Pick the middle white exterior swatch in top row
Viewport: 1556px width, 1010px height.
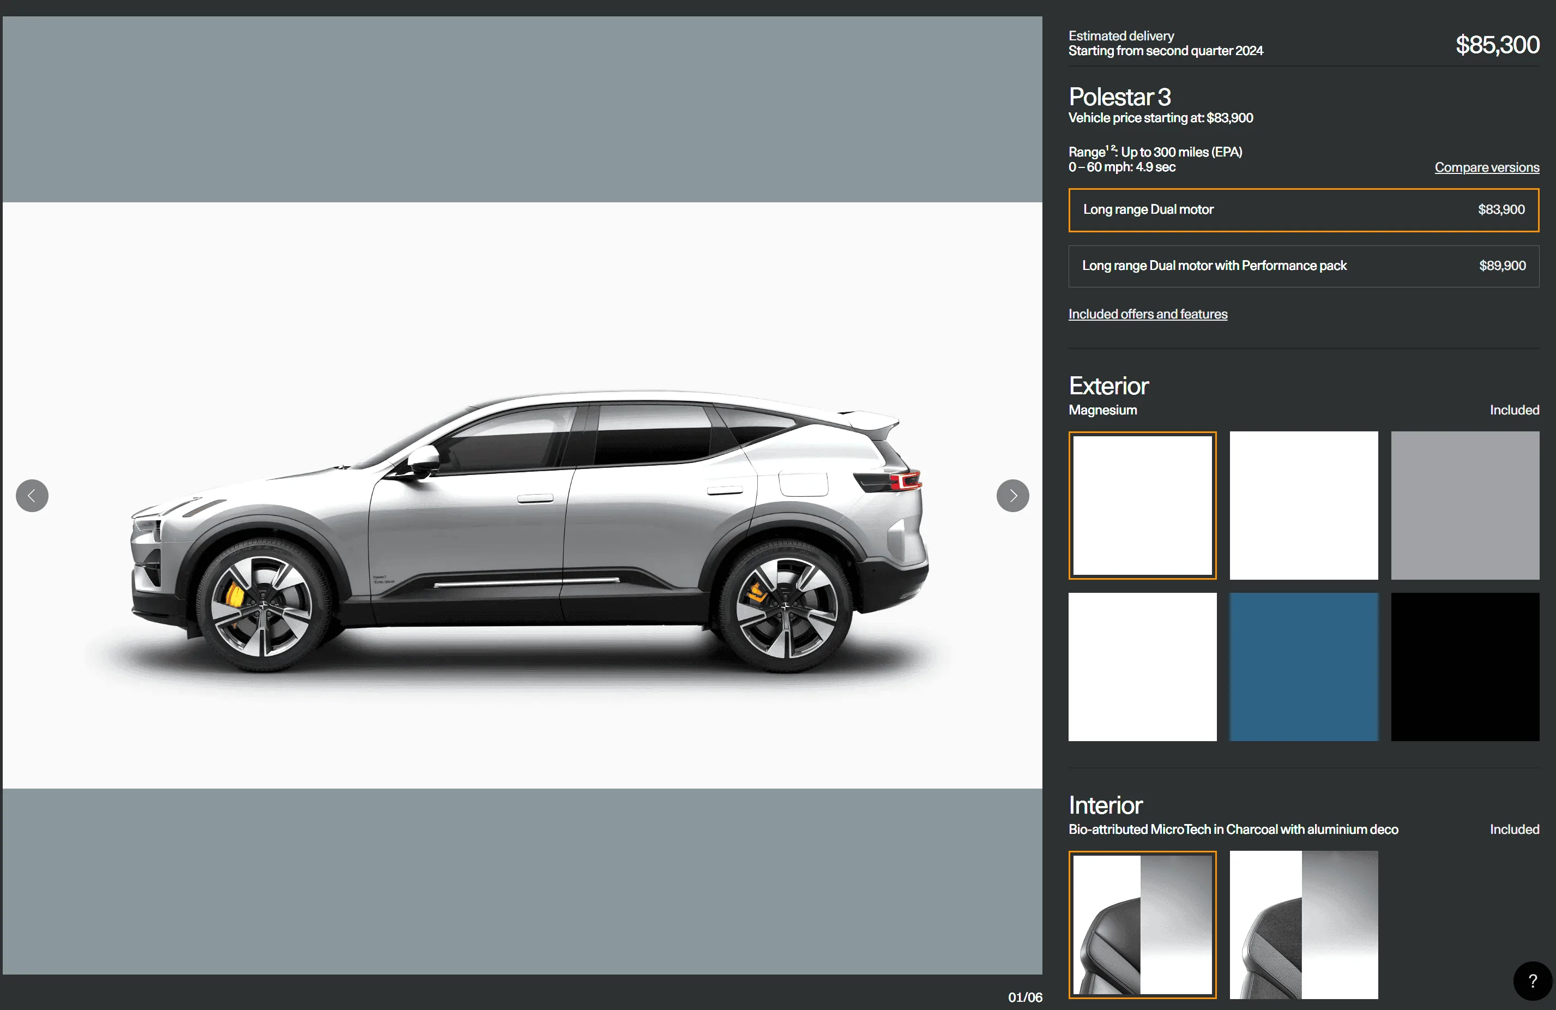pos(1303,505)
